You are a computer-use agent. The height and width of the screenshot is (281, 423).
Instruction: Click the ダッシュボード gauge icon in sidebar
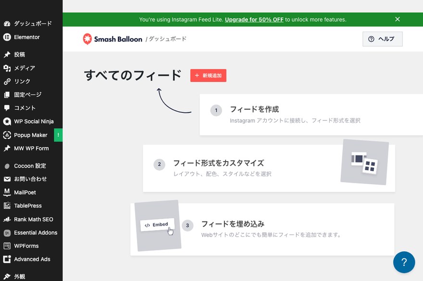7,23
